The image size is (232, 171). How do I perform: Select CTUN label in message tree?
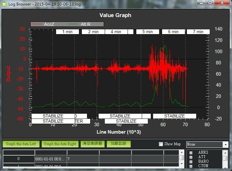tap(203, 166)
